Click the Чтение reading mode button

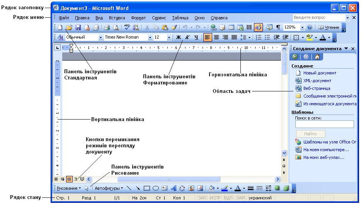coord(329,27)
